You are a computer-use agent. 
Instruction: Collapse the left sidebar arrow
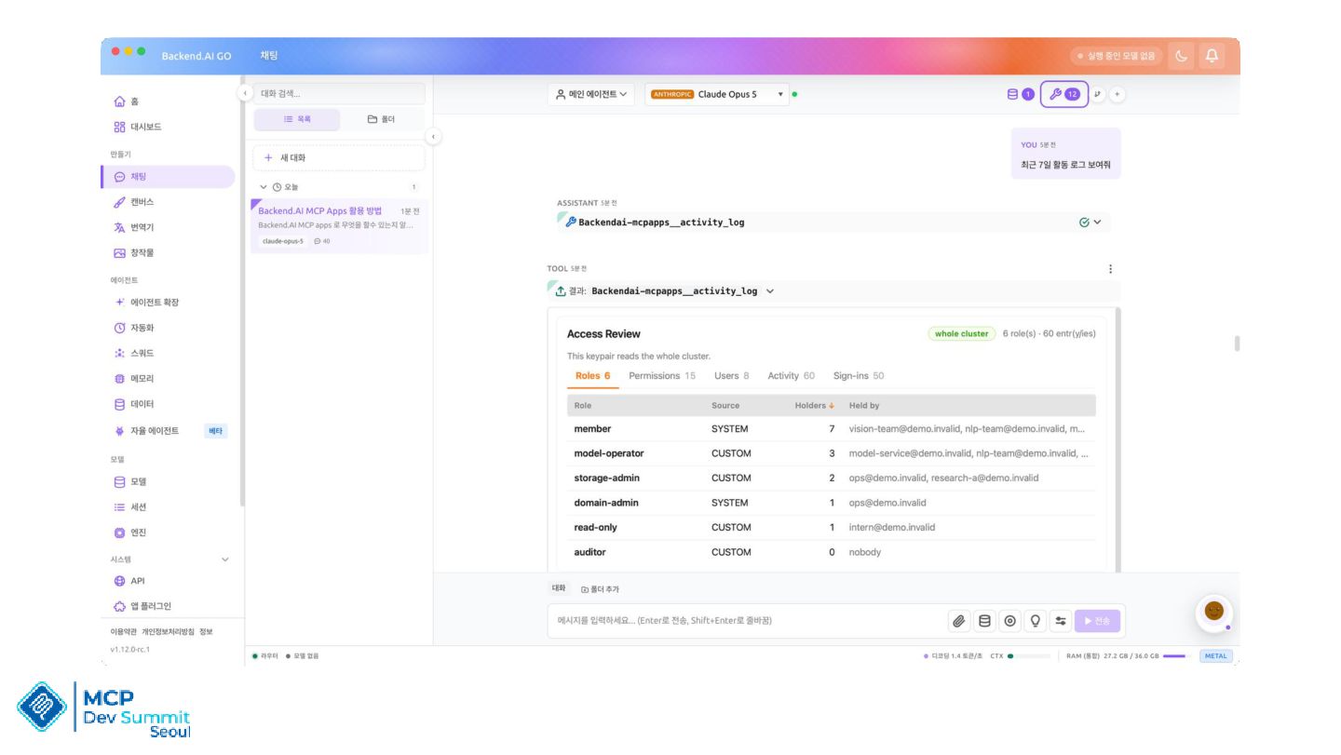[x=244, y=93]
